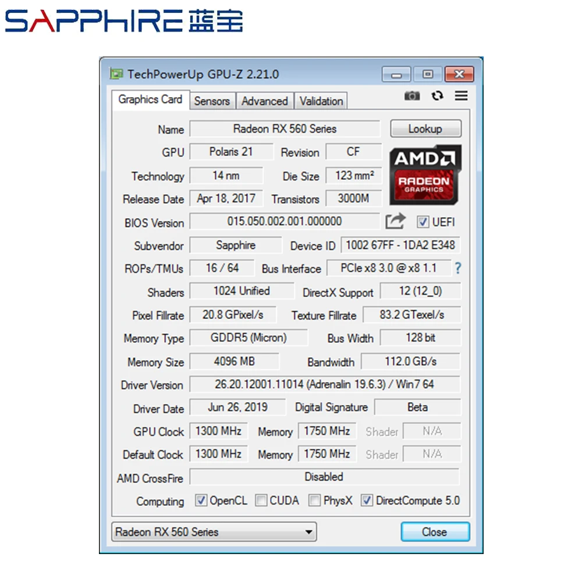Open the Advanced tab

(x=265, y=101)
